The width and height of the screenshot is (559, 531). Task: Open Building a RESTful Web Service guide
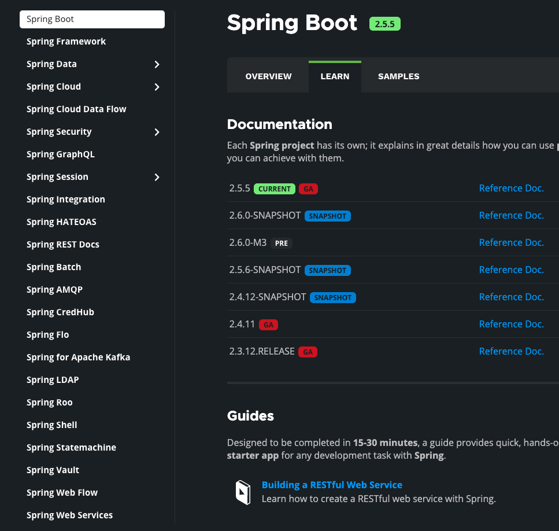(x=332, y=485)
